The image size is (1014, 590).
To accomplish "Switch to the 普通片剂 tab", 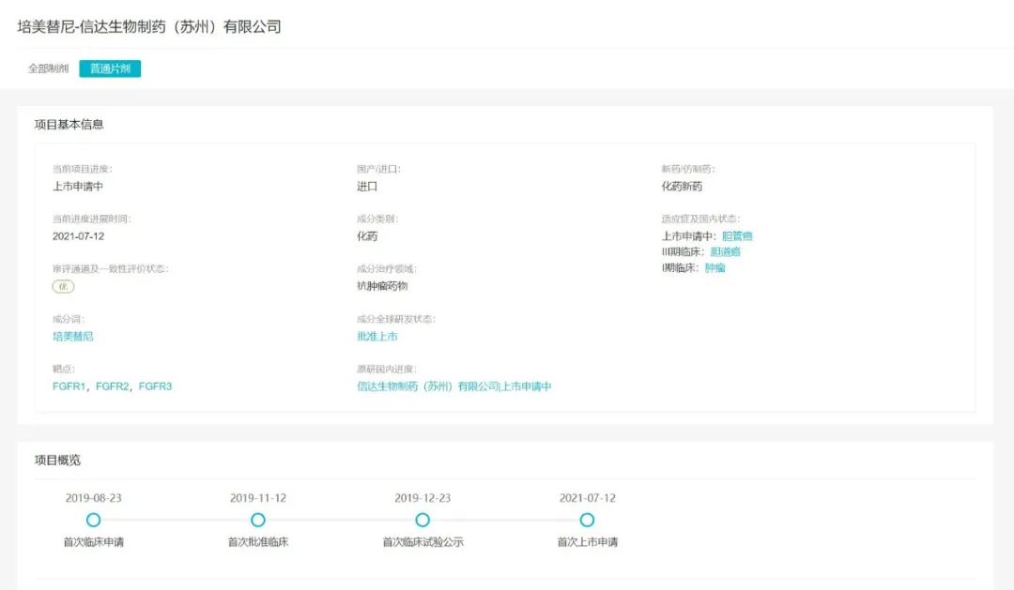I will click(110, 68).
